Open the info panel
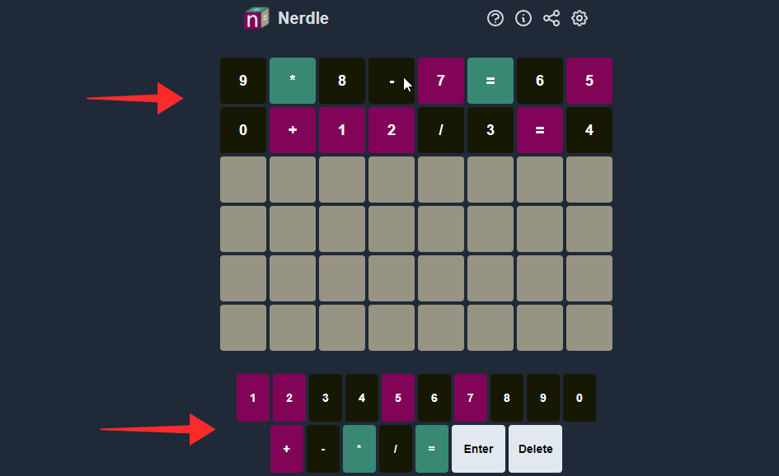 point(523,17)
